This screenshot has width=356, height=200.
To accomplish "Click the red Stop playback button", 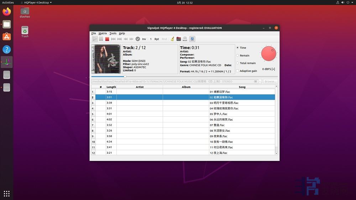I will pos(107,39).
